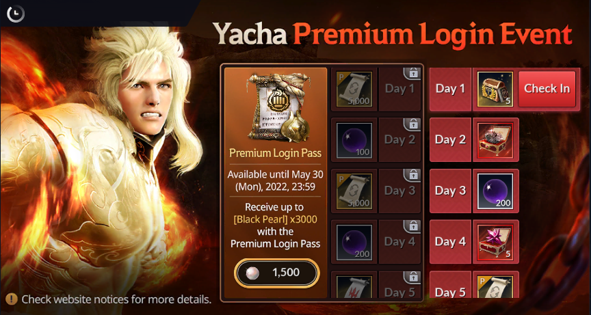This screenshot has height=315, width=591.
Task: Click the premium Day 3 scroll reward icon
Action: [x=354, y=191]
